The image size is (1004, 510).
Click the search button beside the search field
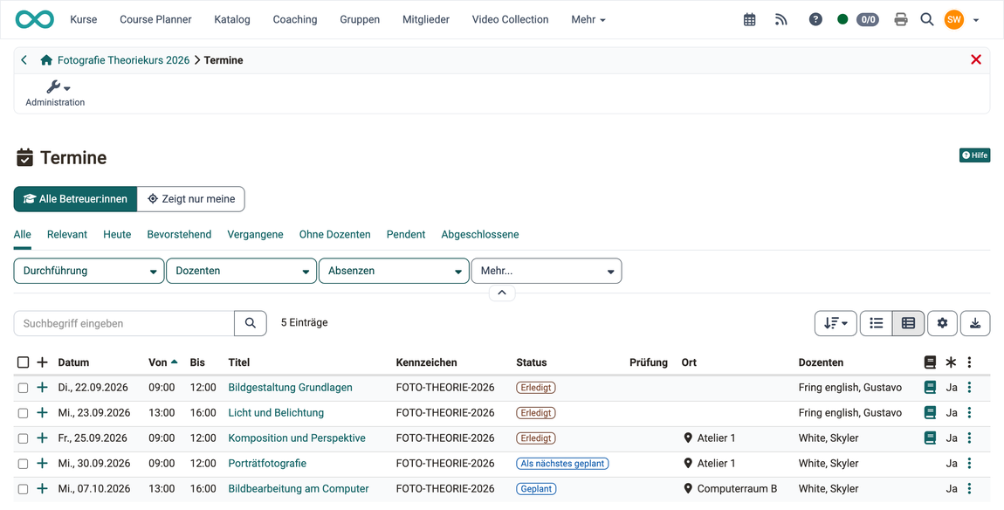(251, 324)
